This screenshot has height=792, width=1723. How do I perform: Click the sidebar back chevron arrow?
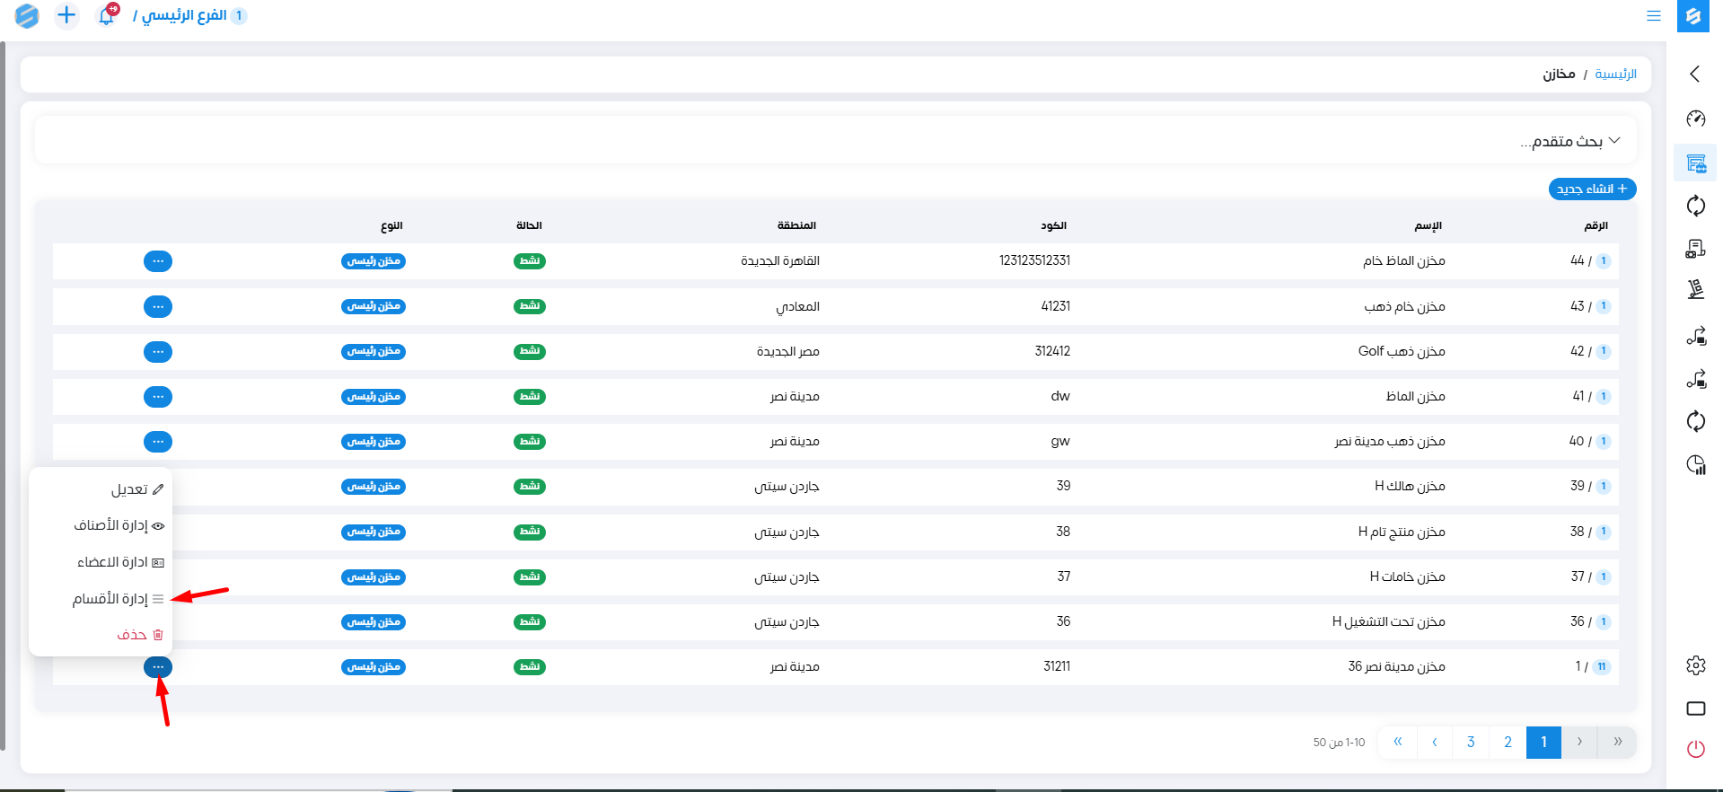click(x=1694, y=74)
